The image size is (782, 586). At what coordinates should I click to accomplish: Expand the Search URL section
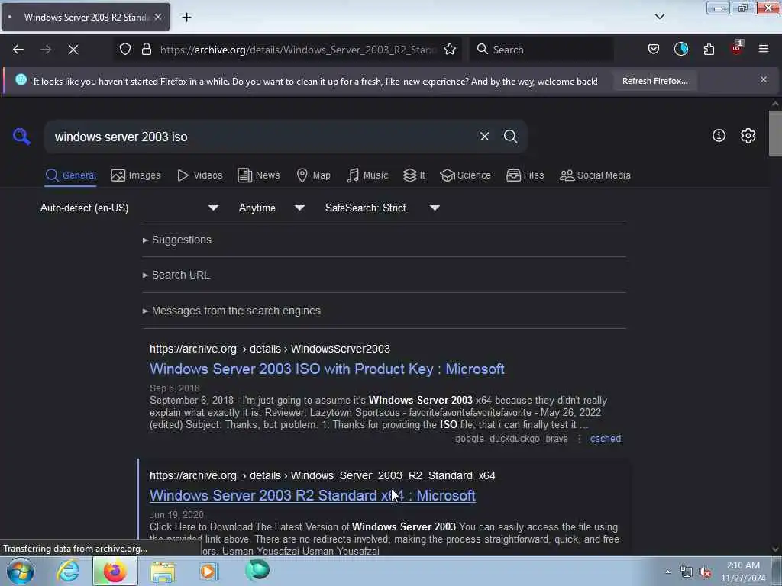[x=176, y=275]
